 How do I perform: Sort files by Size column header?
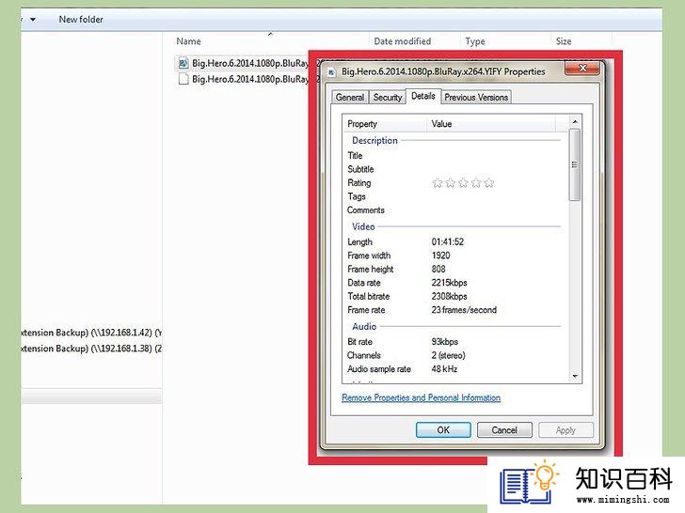click(563, 41)
